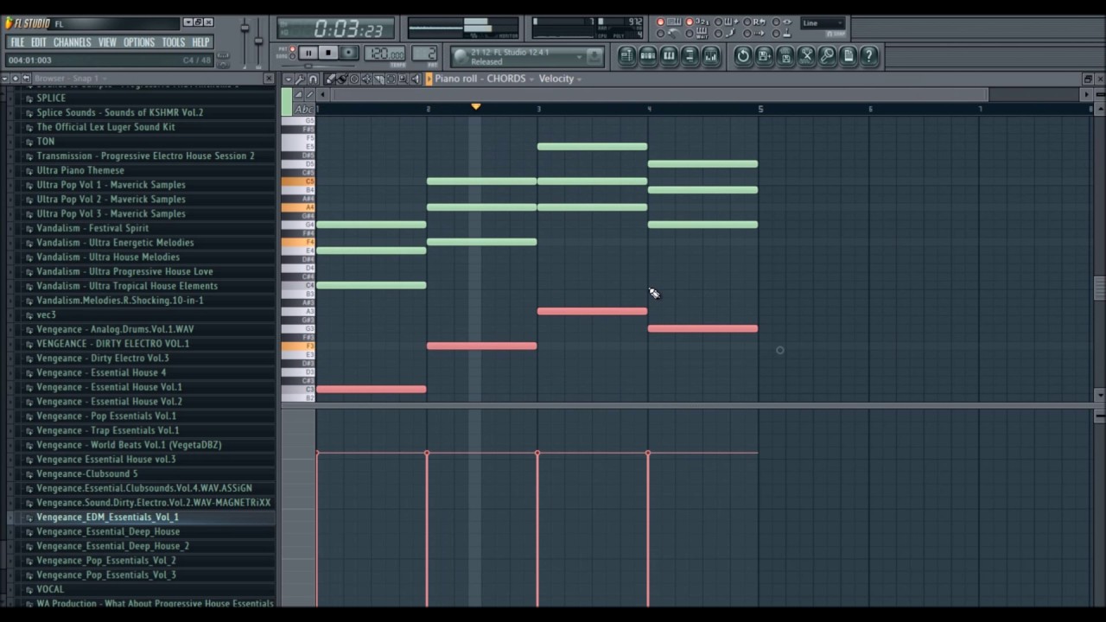Open the EDIT menu
The image size is (1106, 622).
39,42
